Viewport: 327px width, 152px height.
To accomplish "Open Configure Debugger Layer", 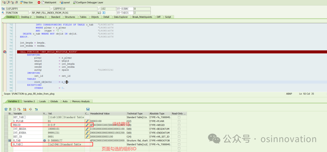I will tap(88, 2).
